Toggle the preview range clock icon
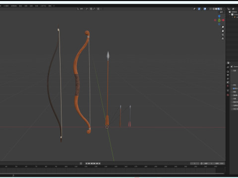 click(x=201, y=163)
